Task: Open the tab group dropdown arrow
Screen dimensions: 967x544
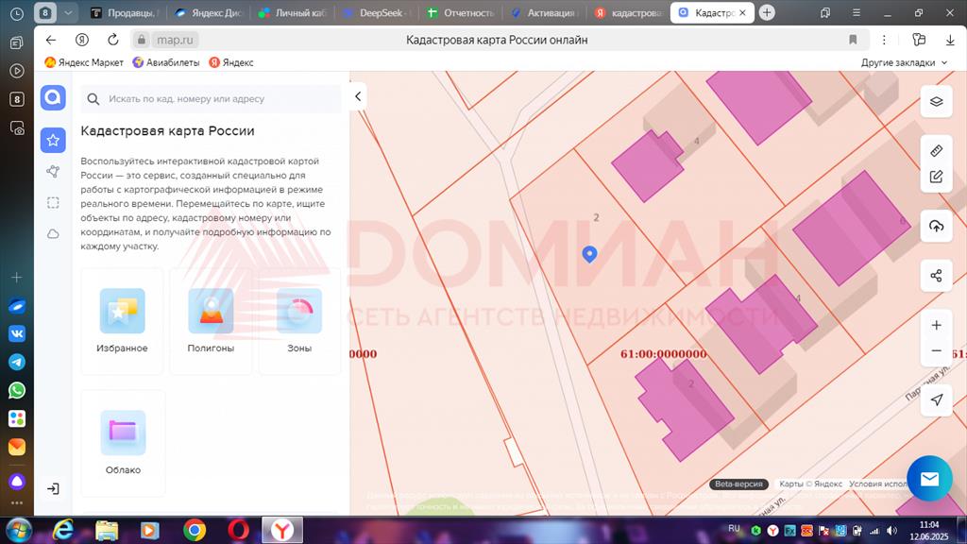Action: pyautogui.click(x=69, y=12)
